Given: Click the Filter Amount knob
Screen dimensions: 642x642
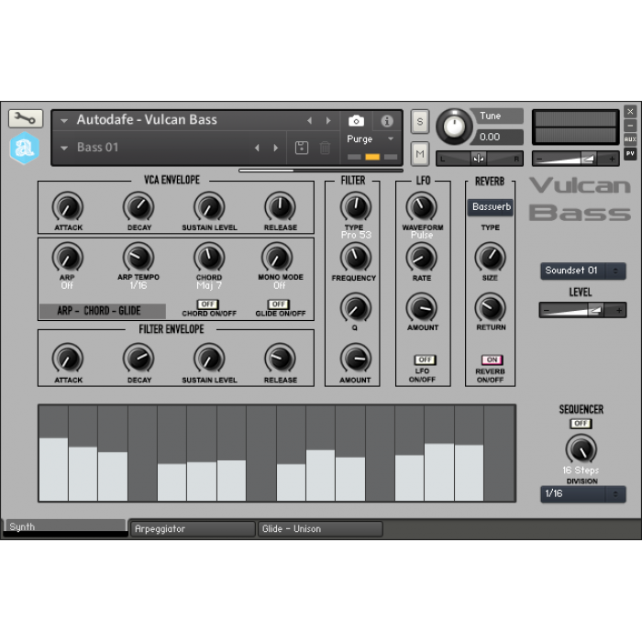Looking at the screenshot, I should pos(356,359).
